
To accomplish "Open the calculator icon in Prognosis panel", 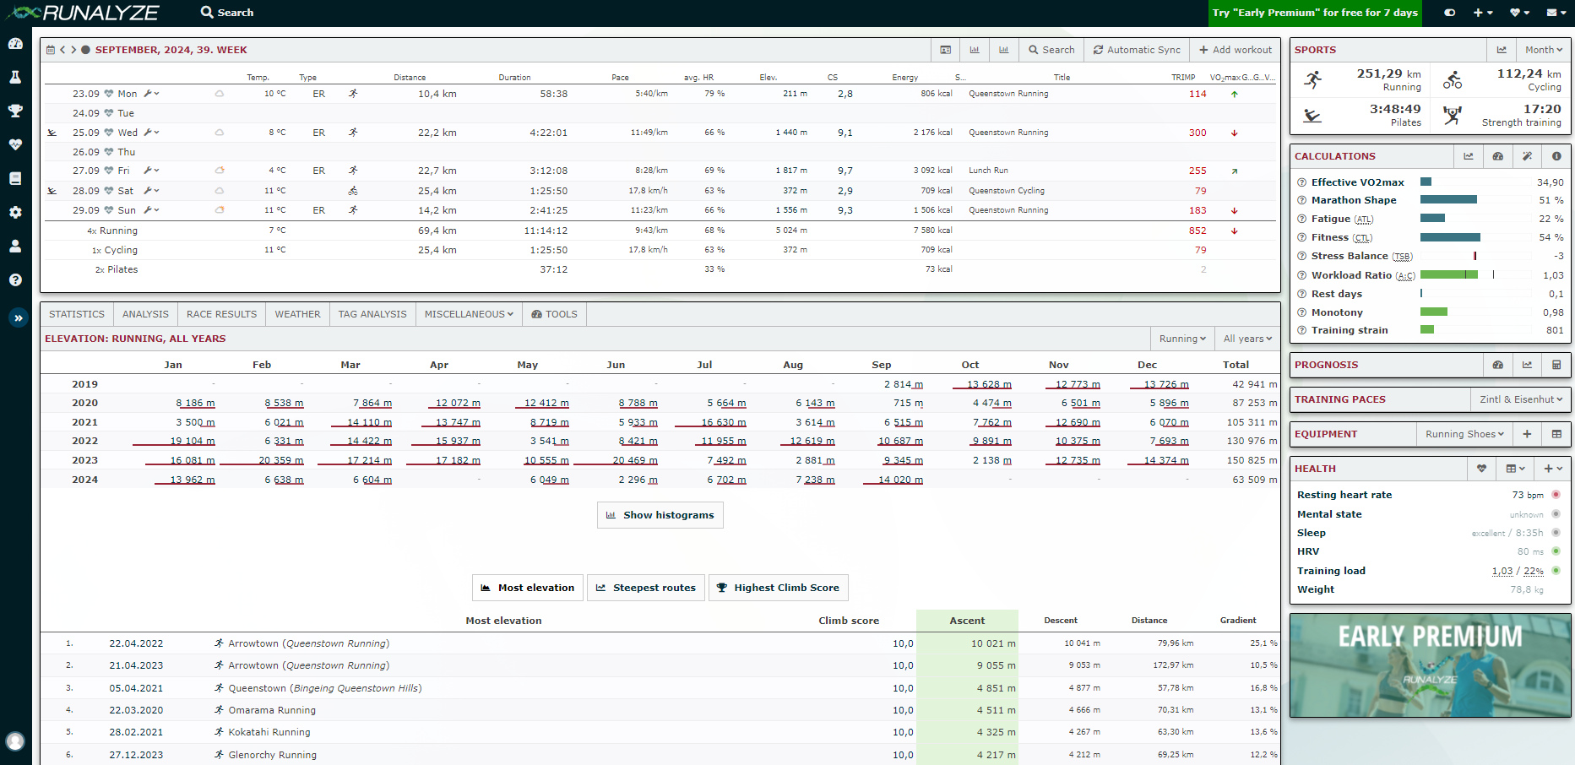I will click(x=1556, y=365).
